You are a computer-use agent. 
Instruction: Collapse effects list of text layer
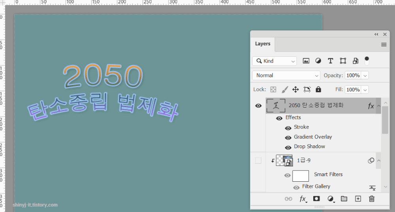click(378, 106)
